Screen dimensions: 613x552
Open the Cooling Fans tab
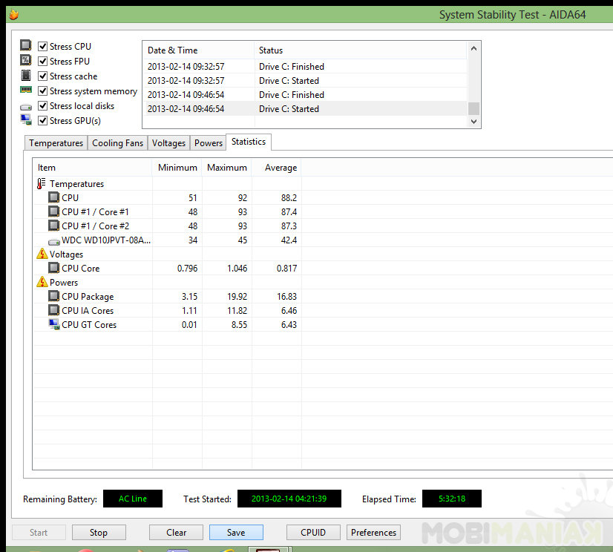pyautogui.click(x=118, y=143)
